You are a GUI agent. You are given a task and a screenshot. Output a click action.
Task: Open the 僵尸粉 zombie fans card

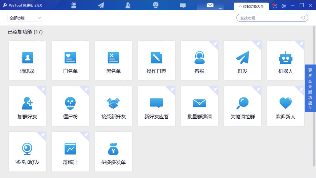coord(70,106)
